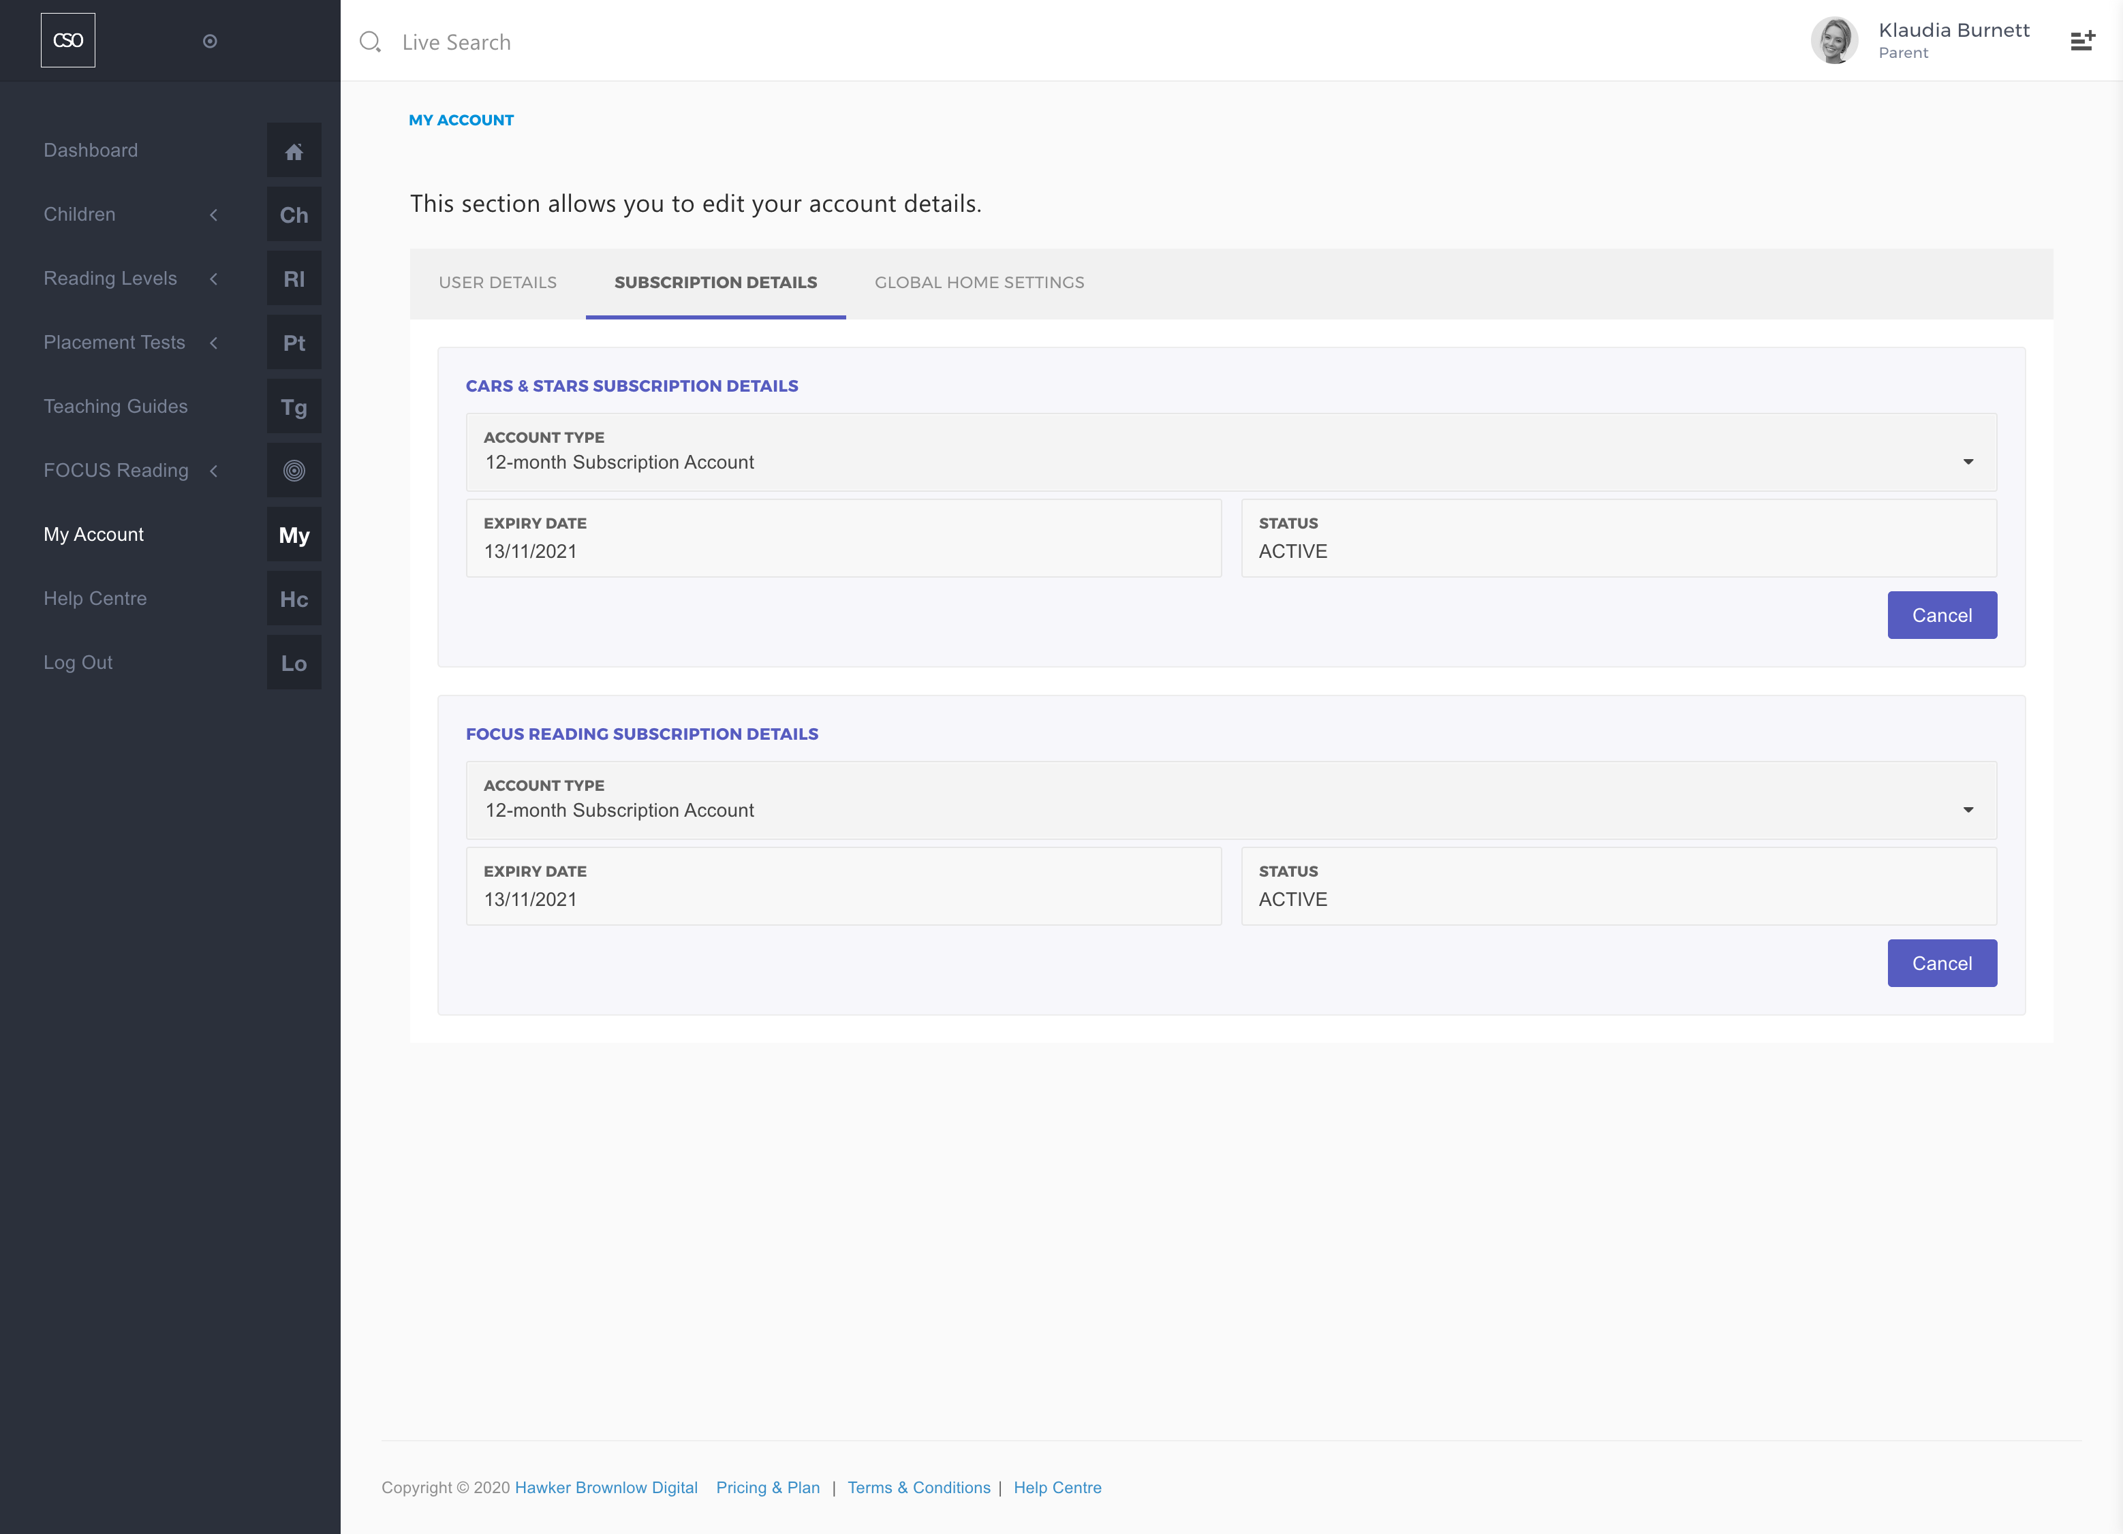
Task: Click the Lo Log Out tile
Action: click(294, 663)
